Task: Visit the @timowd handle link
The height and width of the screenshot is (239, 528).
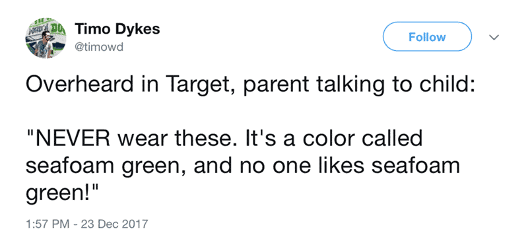Action: 100,48
